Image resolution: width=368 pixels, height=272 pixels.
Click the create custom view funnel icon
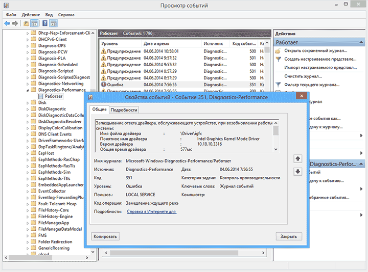pyautogui.click(x=278, y=59)
